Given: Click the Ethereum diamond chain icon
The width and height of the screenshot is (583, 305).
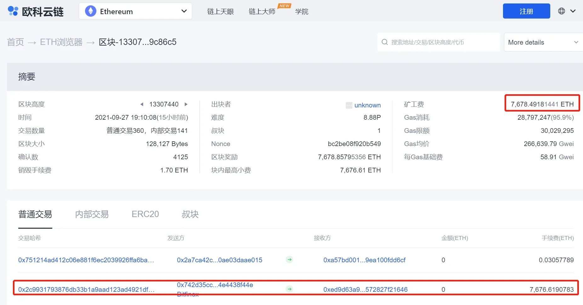Looking at the screenshot, I should click(x=91, y=11).
